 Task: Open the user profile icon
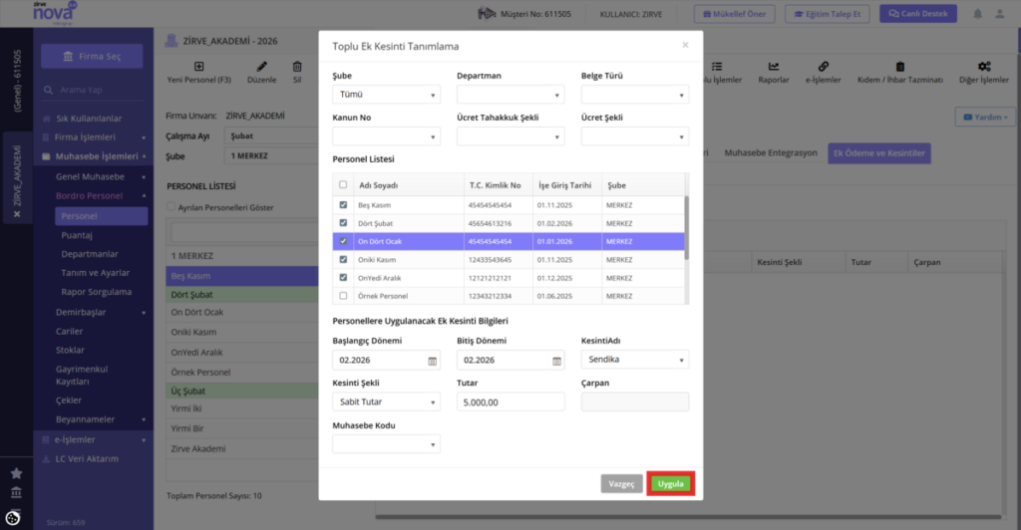tap(999, 14)
